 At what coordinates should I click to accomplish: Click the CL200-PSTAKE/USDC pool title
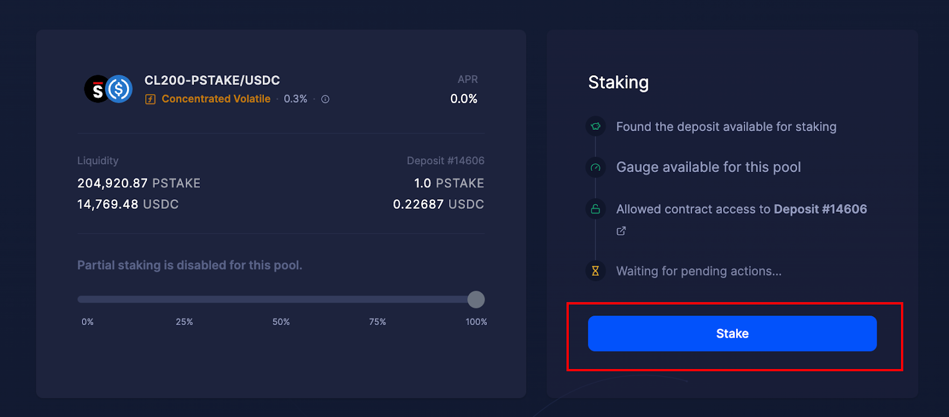coord(212,80)
